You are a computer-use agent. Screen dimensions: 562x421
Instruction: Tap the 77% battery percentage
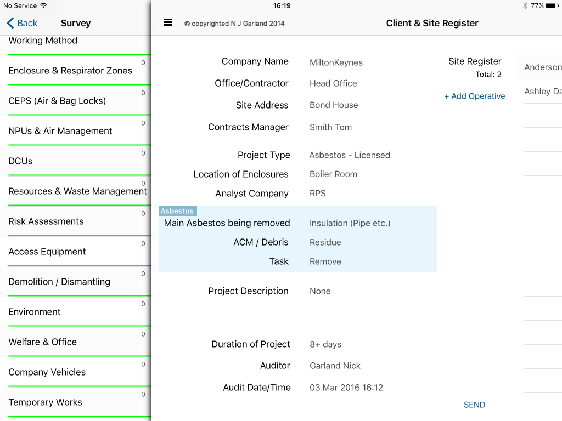[x=537, y=5]
